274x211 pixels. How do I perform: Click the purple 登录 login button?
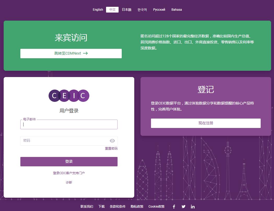click(x=69, y=162)
